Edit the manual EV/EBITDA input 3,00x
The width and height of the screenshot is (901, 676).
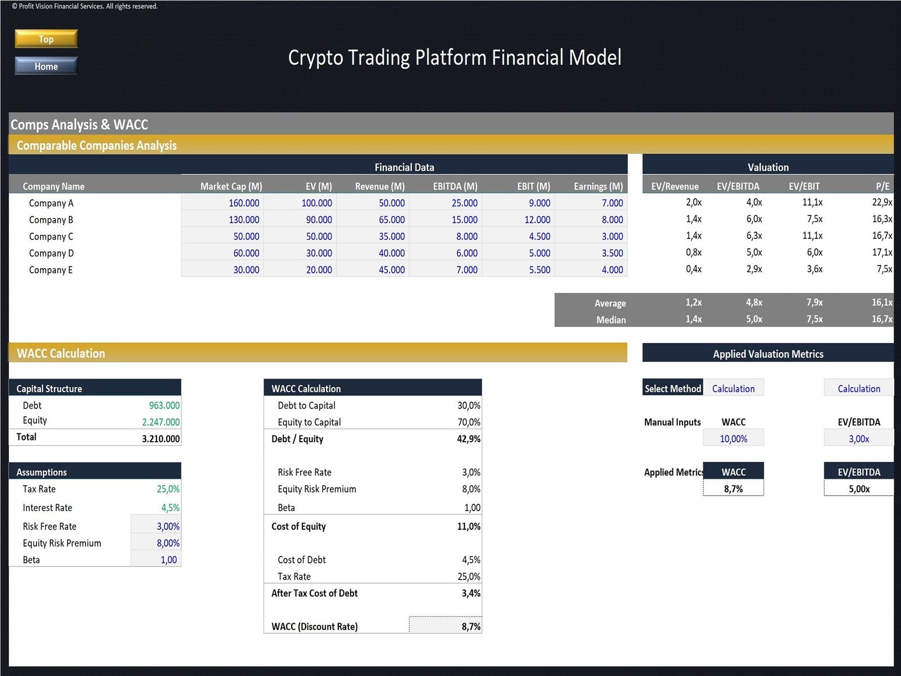(858, 438)
